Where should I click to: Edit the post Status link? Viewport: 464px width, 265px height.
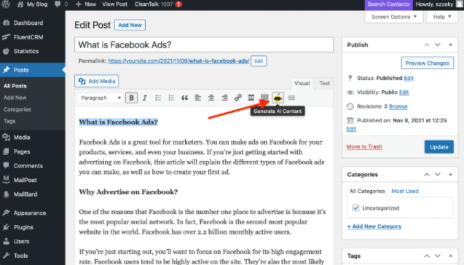tap(409, 78)
